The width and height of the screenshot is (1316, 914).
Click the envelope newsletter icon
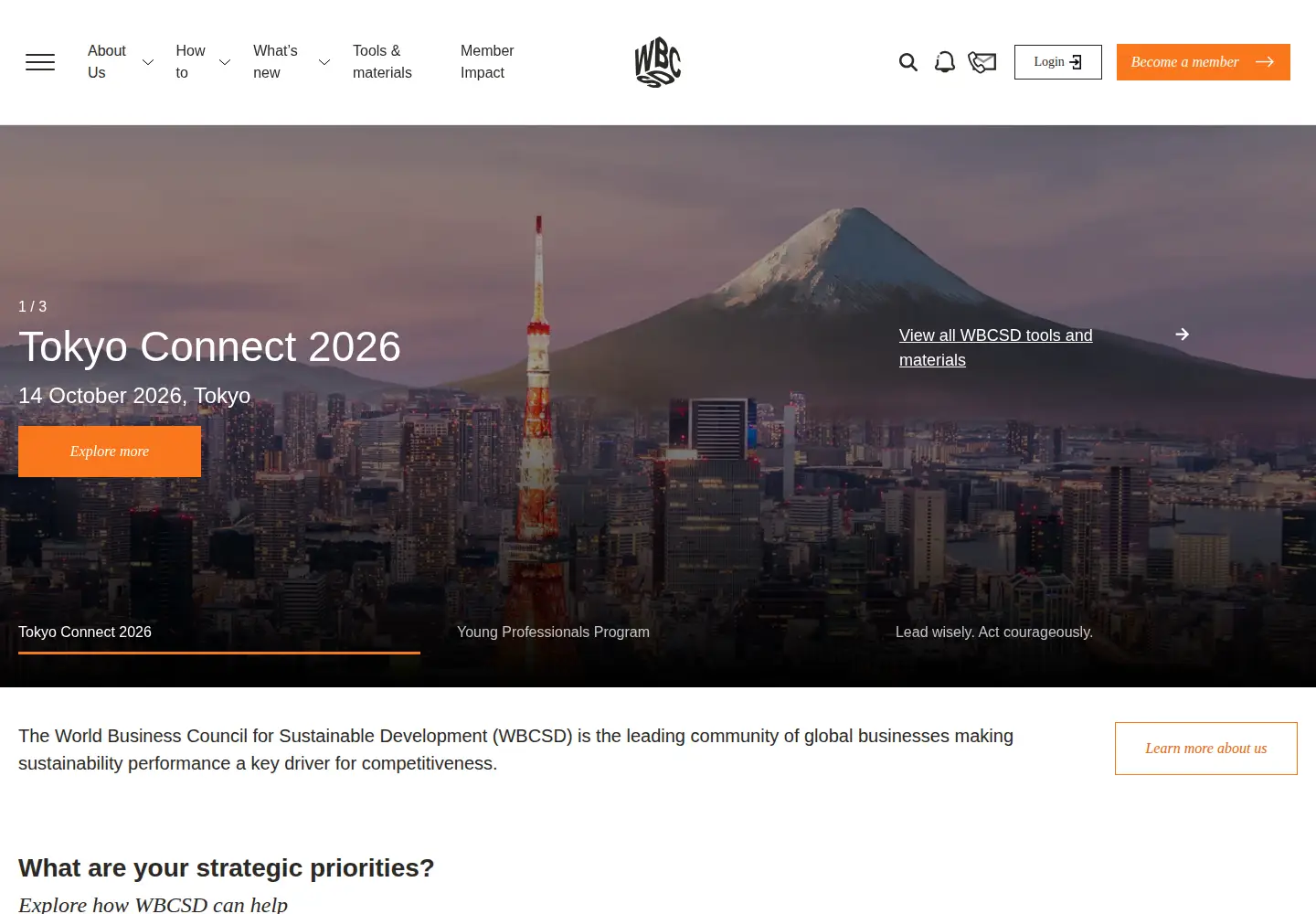click(x=982, y=62)
